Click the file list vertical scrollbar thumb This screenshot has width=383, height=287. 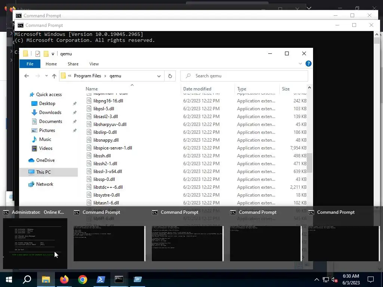[x=309, y=163]
